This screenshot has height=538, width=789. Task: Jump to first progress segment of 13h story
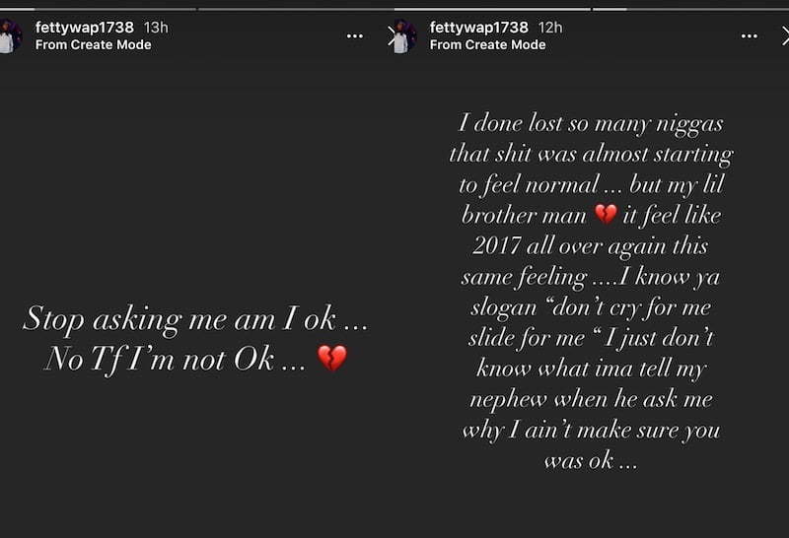(98, 9)
